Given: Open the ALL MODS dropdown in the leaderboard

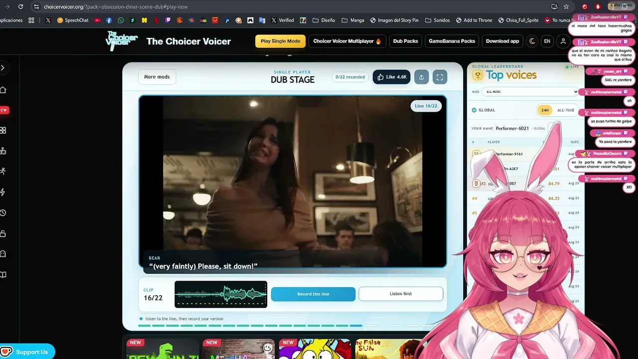Looking at the screenshot, I should pos(531,92).
